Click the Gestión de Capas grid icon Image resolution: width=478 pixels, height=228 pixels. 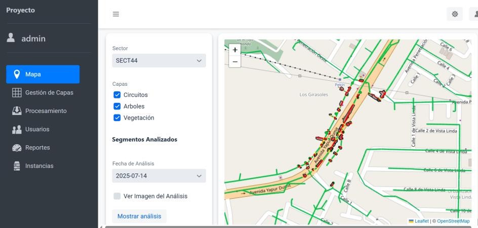click(17, 93)
